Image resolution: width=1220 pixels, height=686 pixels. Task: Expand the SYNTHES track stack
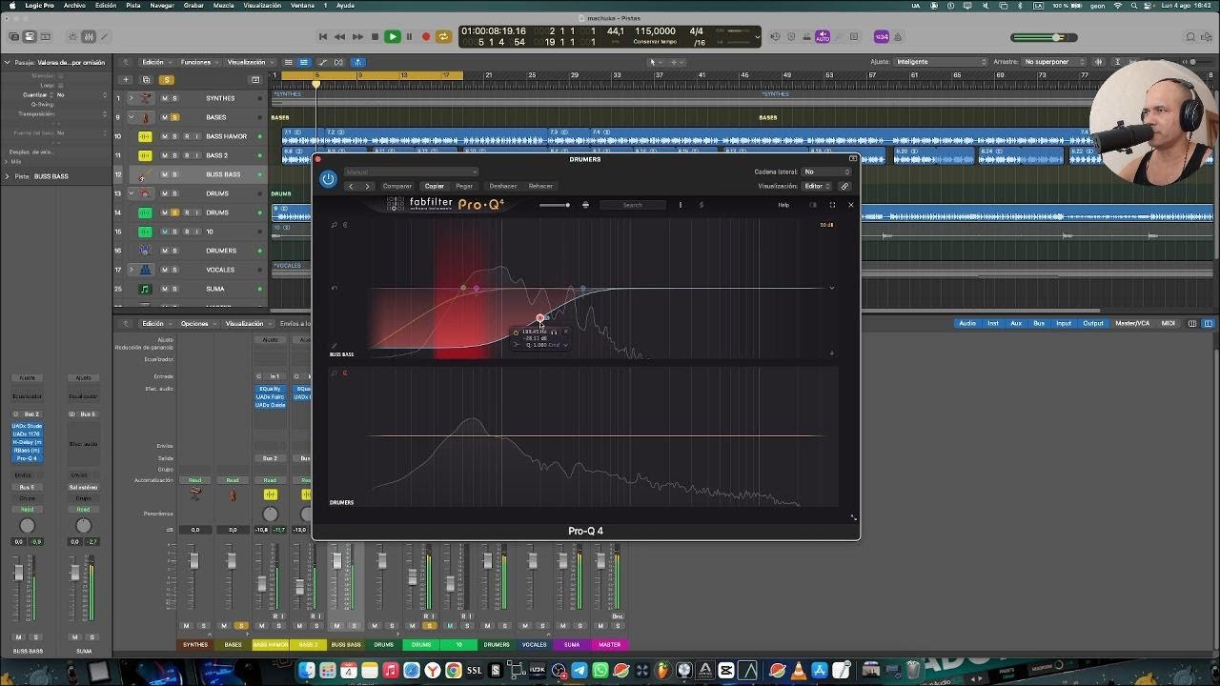[x=132, y=98]
